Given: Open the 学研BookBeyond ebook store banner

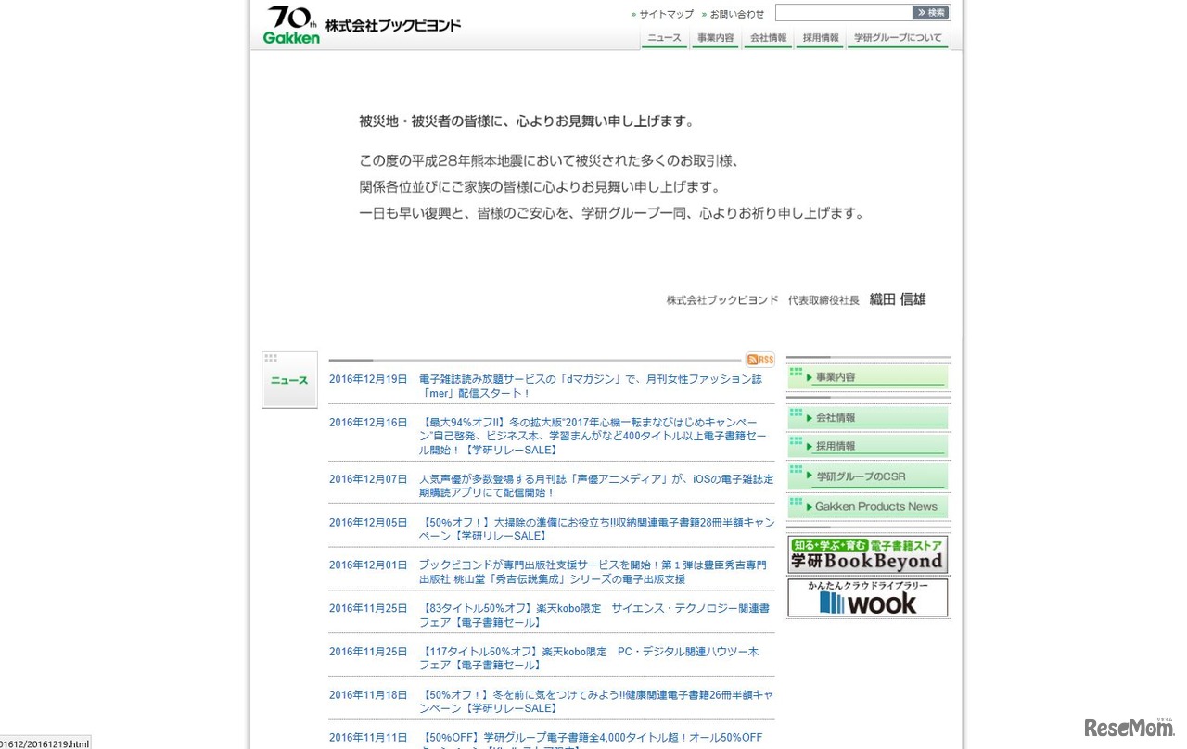Looking at the screenshot, I should tap(867, 553).
